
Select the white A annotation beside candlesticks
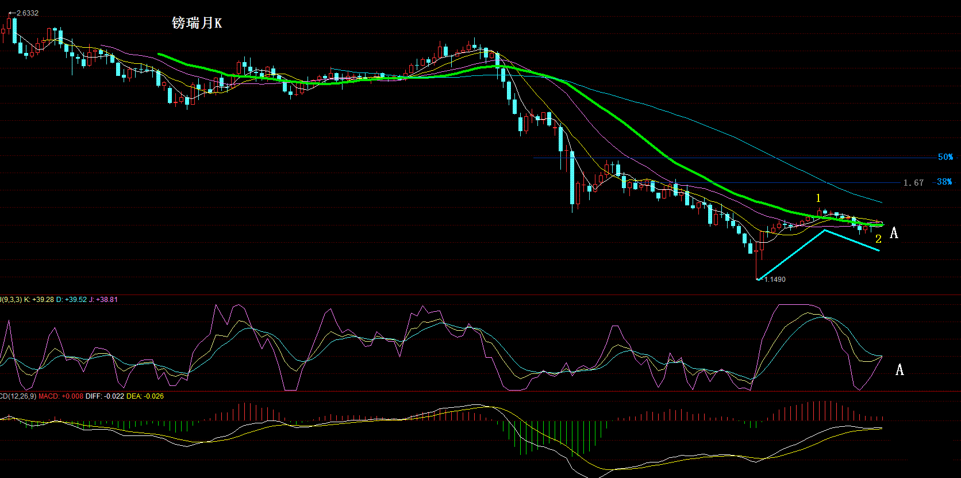tap(894, 233)
